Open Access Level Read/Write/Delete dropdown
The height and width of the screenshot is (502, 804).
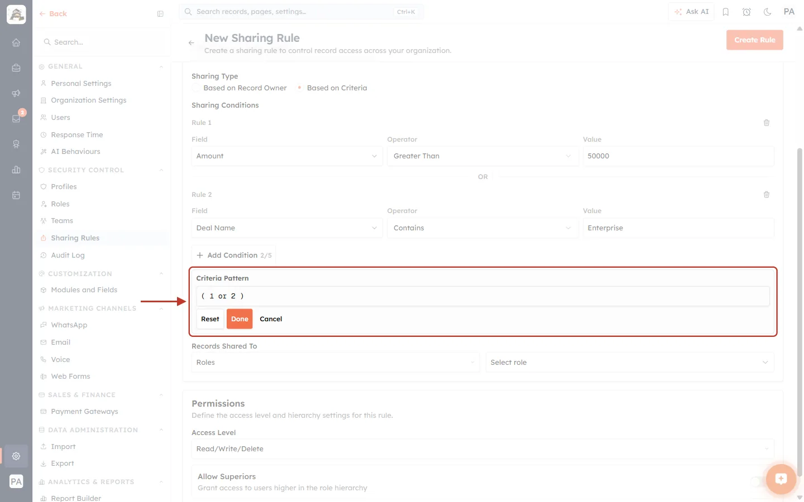483,449
